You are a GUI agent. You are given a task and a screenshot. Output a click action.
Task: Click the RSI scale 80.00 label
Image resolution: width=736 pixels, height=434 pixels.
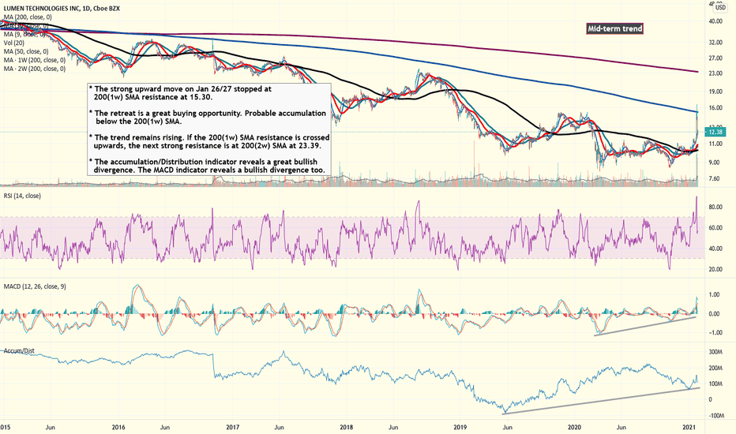[715, 207]
